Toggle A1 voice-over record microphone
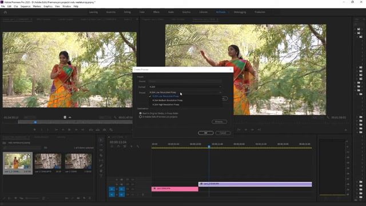Viewport: 366px width, 206px height. tap(143, 195)
